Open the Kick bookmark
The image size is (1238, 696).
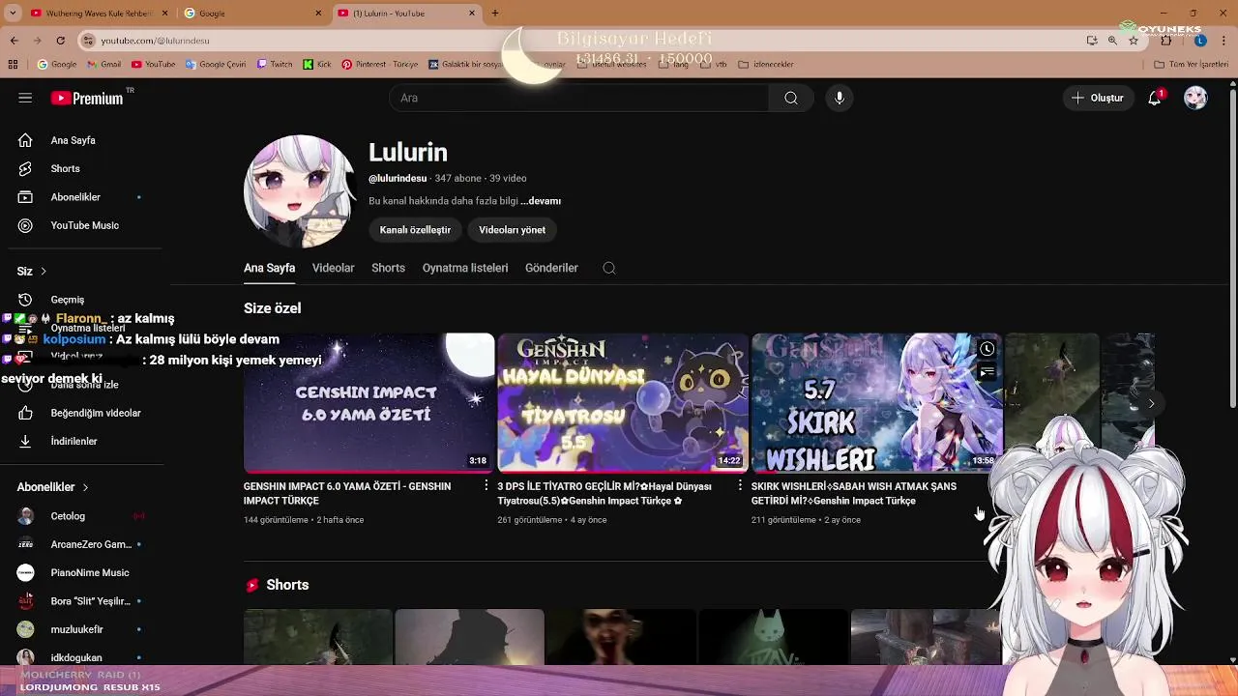[317, 65]
